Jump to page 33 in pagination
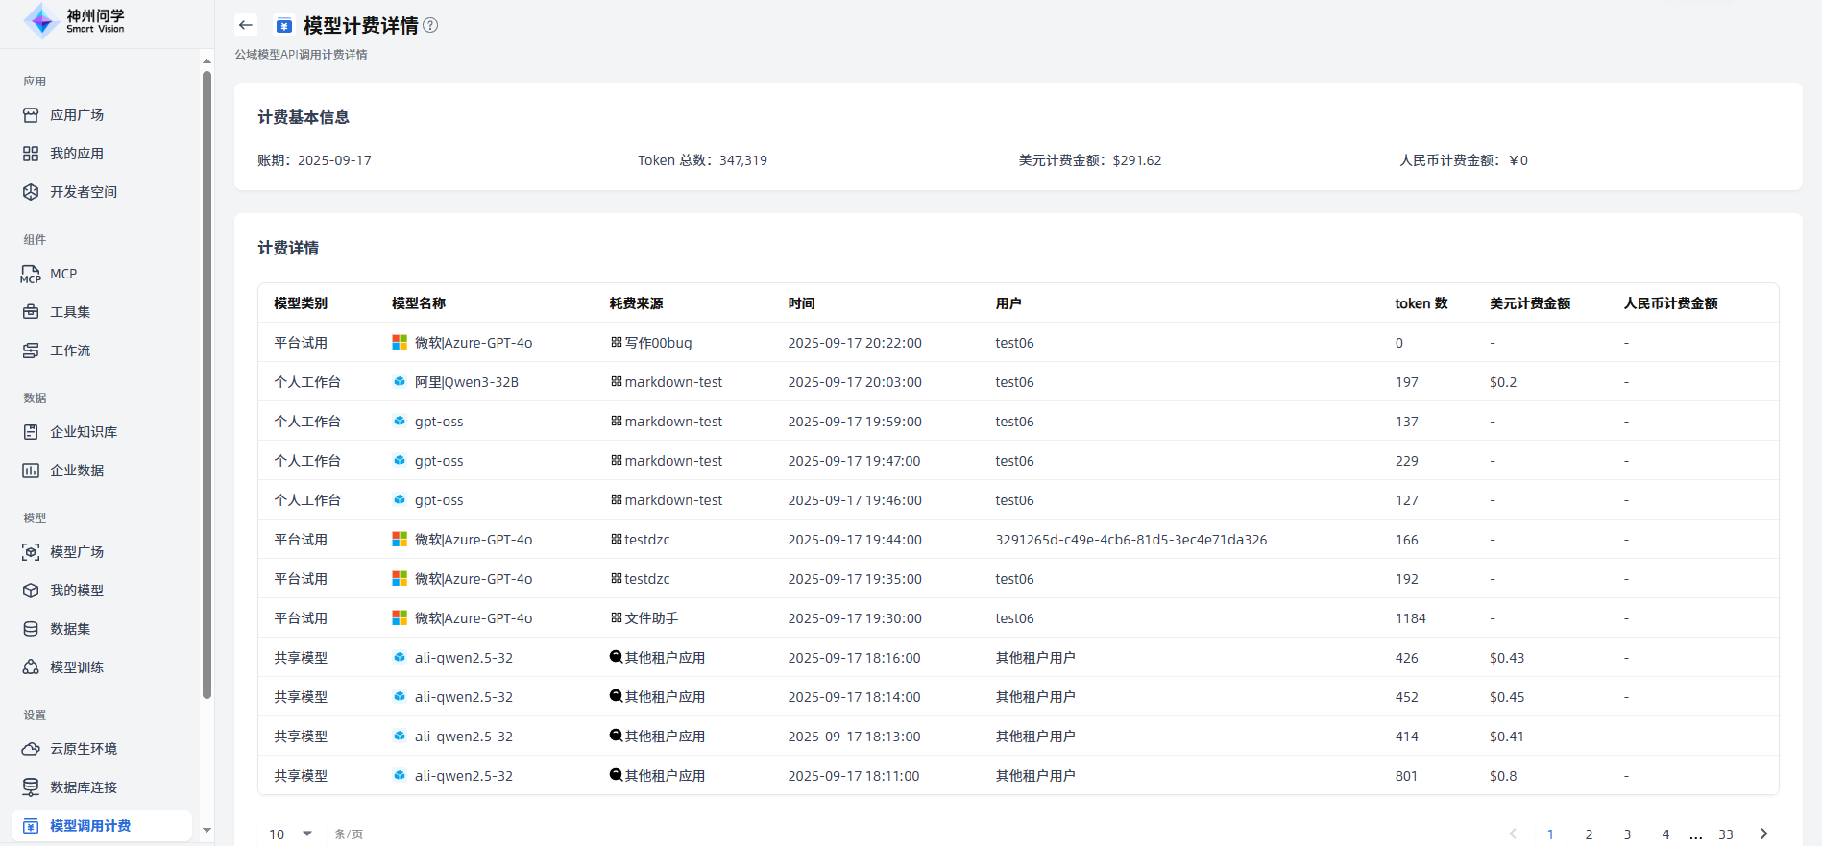1822x846 pixels. point(1726,834)
